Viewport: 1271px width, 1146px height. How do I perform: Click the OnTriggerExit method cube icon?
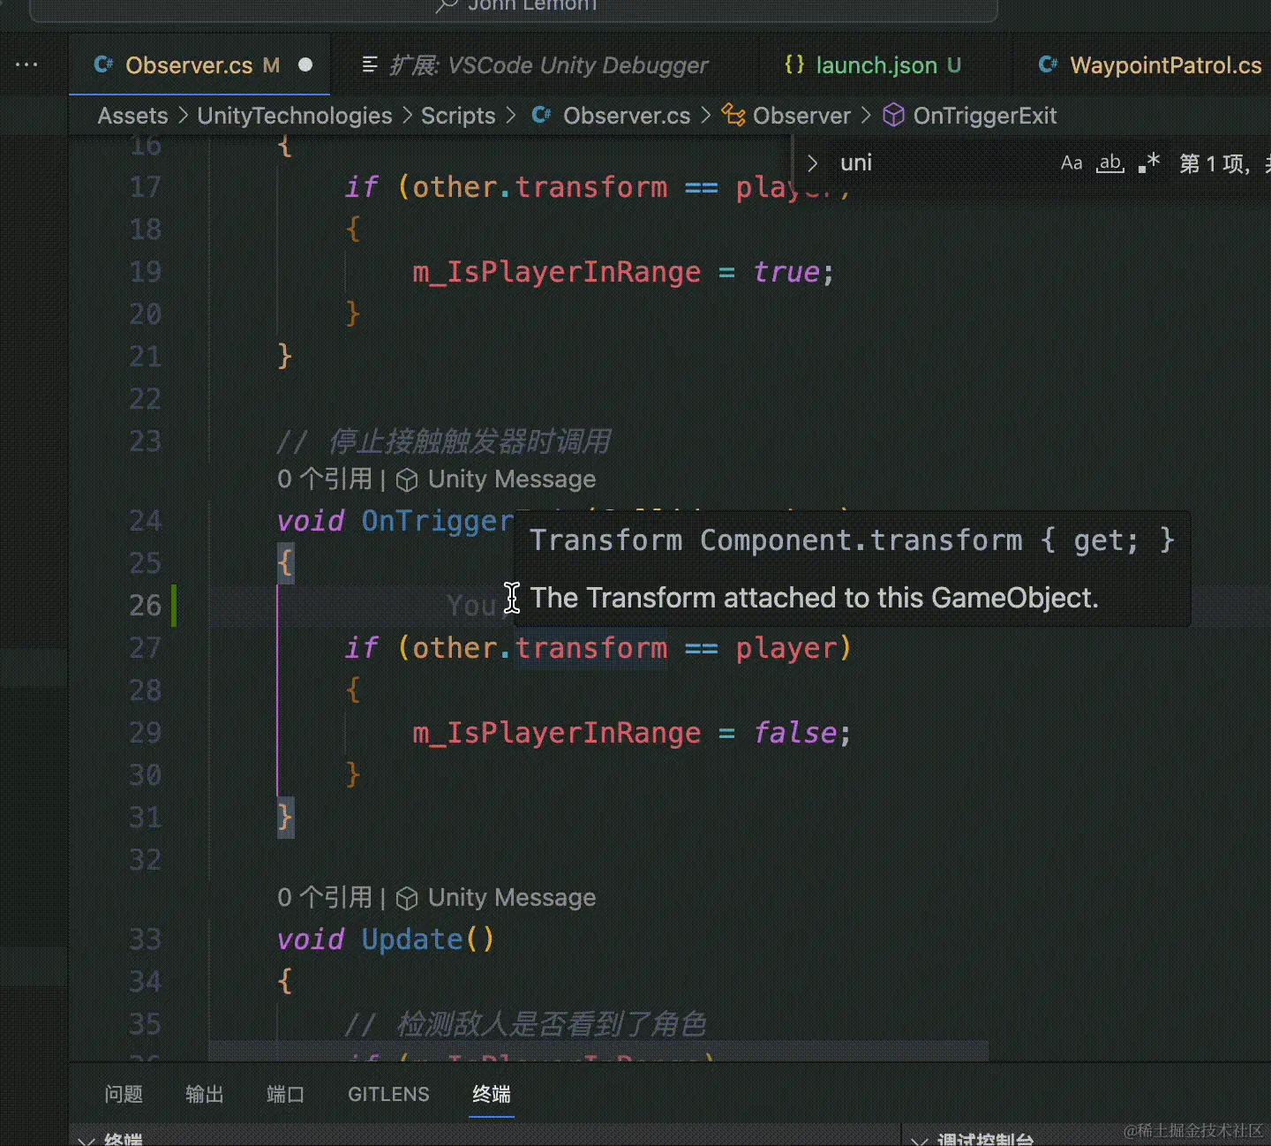[894, 116]
